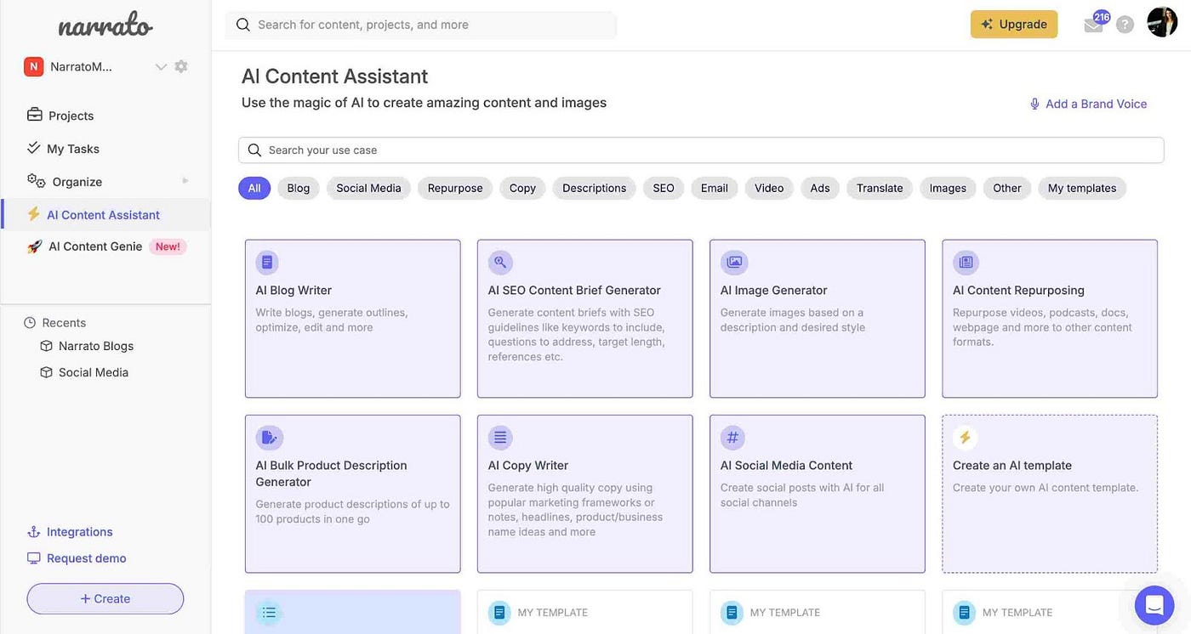Click the AI Image Generator card icon
This screenshot has width=1191, height=634.
pos(734,262)
